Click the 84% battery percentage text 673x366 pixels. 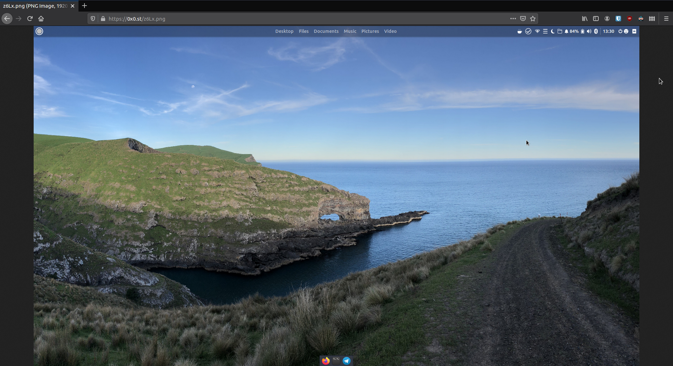coord(574,31)
